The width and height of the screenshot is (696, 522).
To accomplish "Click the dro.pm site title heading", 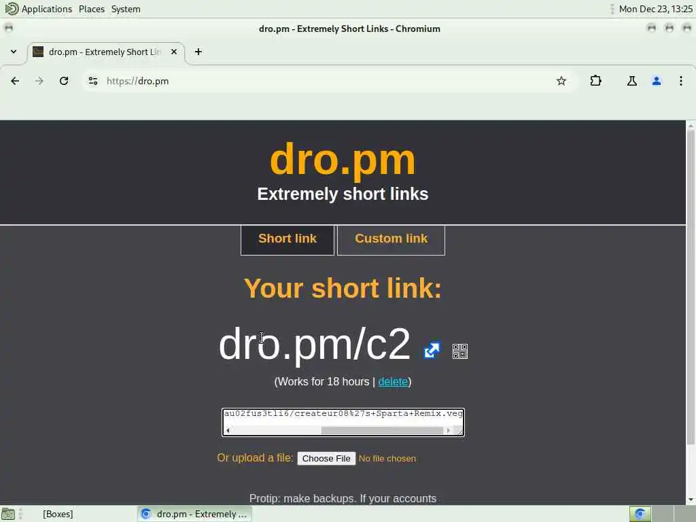I will 343,160.
